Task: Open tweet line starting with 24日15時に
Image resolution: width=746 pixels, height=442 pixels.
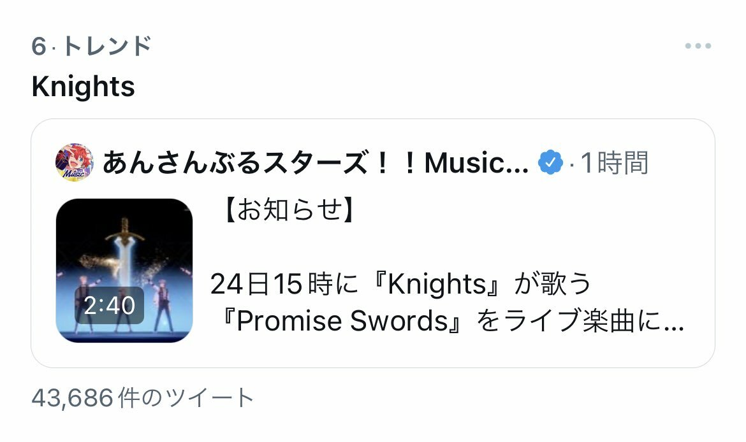Action: 400,284
